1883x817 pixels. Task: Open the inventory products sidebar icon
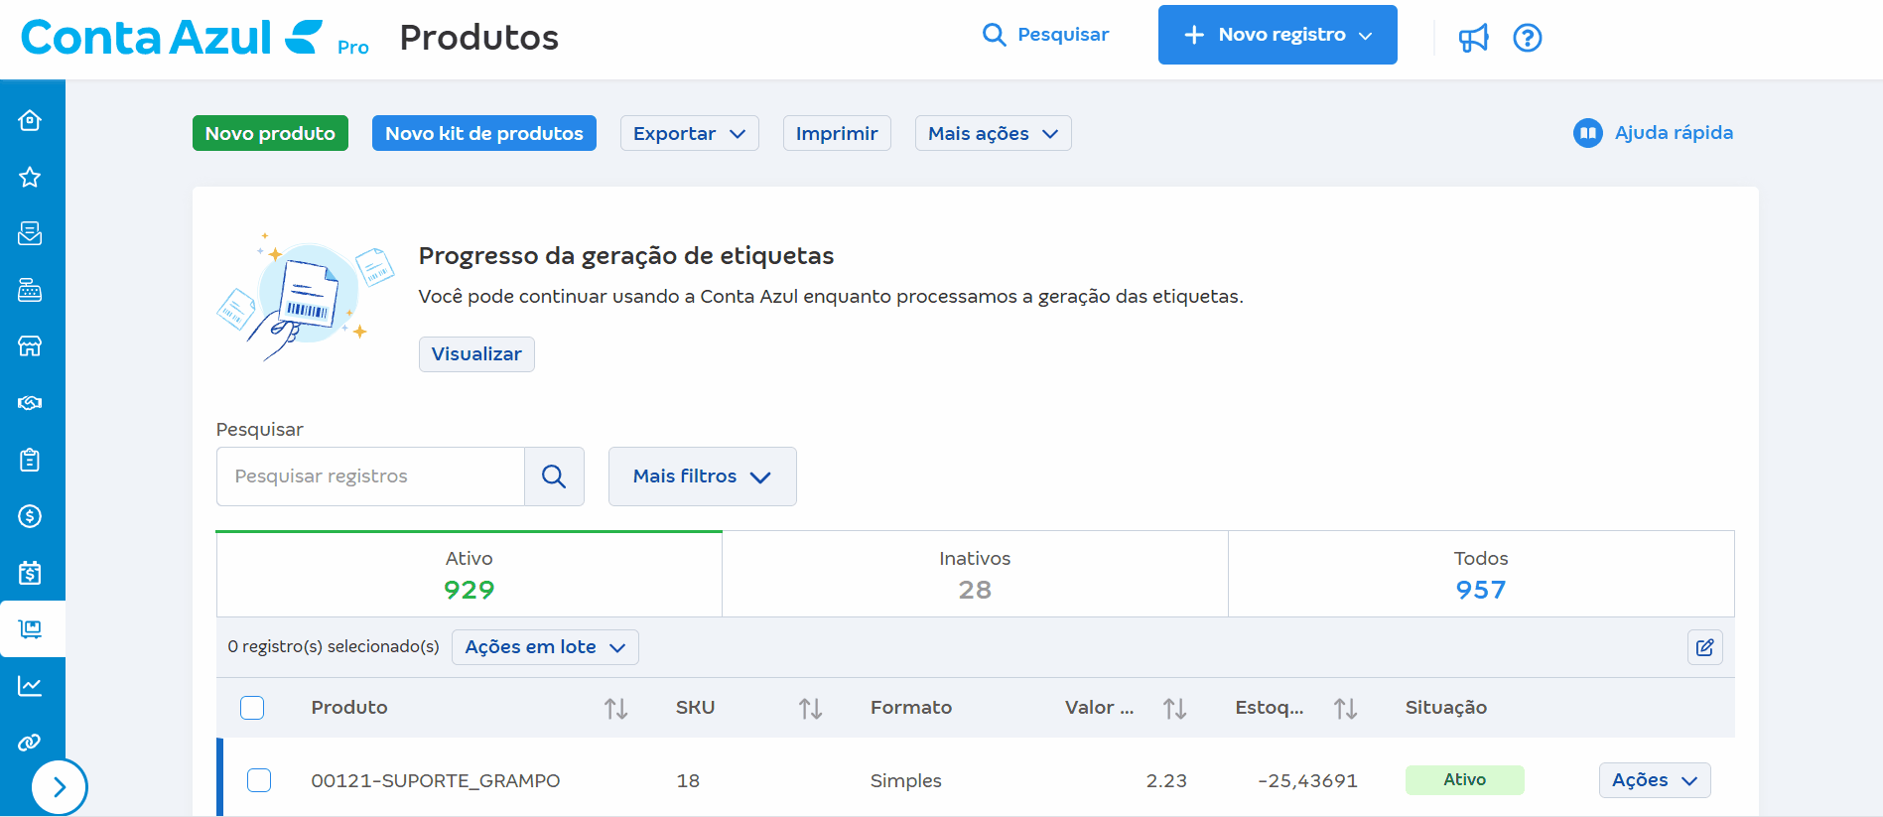click(30, 629)
